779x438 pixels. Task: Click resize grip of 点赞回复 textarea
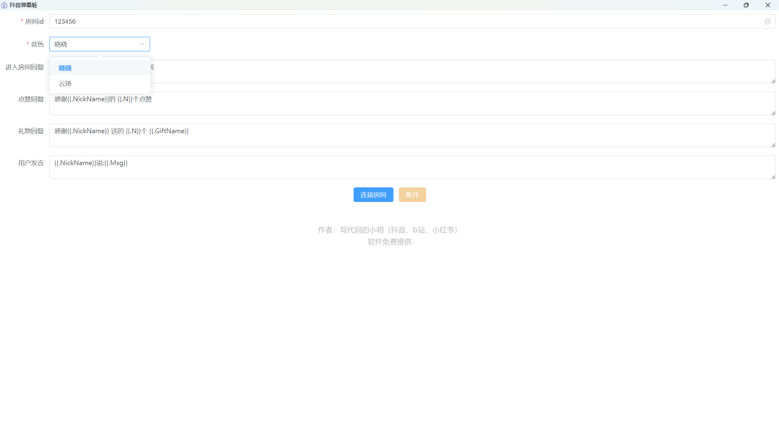pos(773,113)
